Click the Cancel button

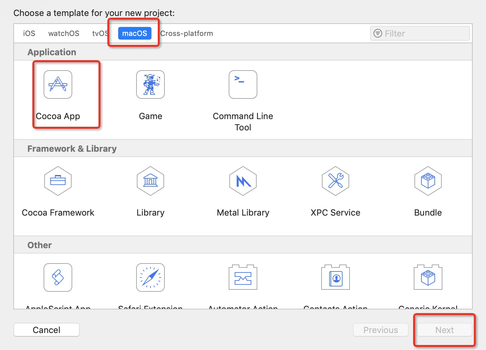click(x=47, y=330)
